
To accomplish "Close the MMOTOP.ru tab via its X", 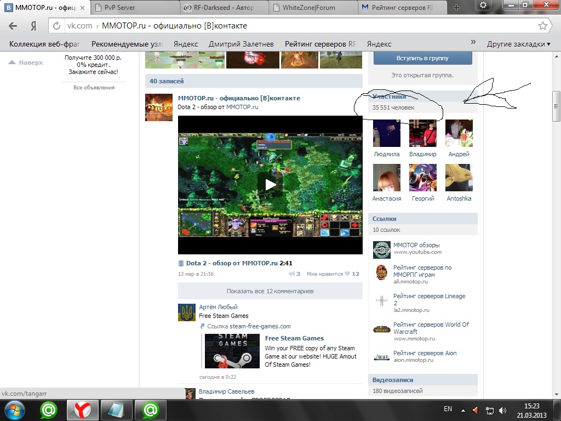I will pos(83,8).
